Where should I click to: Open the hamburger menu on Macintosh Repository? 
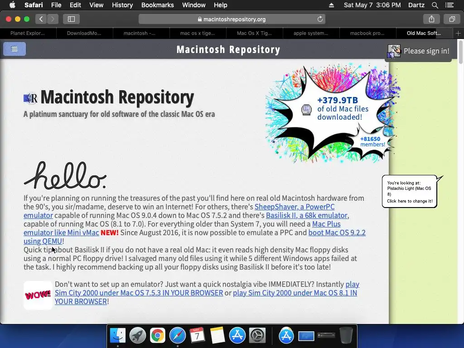[14, 49]
